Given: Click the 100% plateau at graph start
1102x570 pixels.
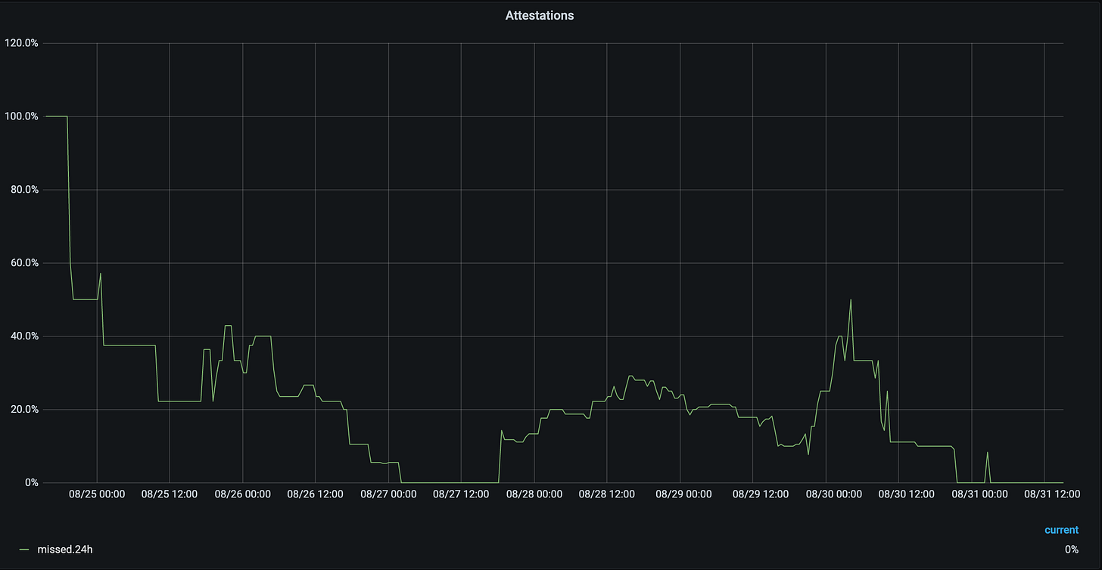Looking at the screenshot, I should click(57, 116).
